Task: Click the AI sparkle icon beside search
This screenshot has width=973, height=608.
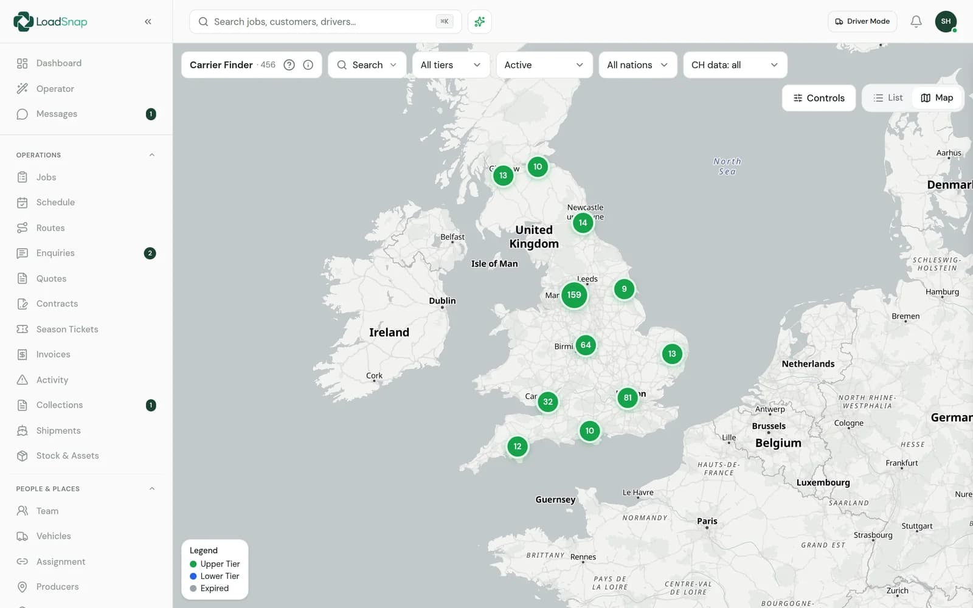Action: [x=480, y=22]
